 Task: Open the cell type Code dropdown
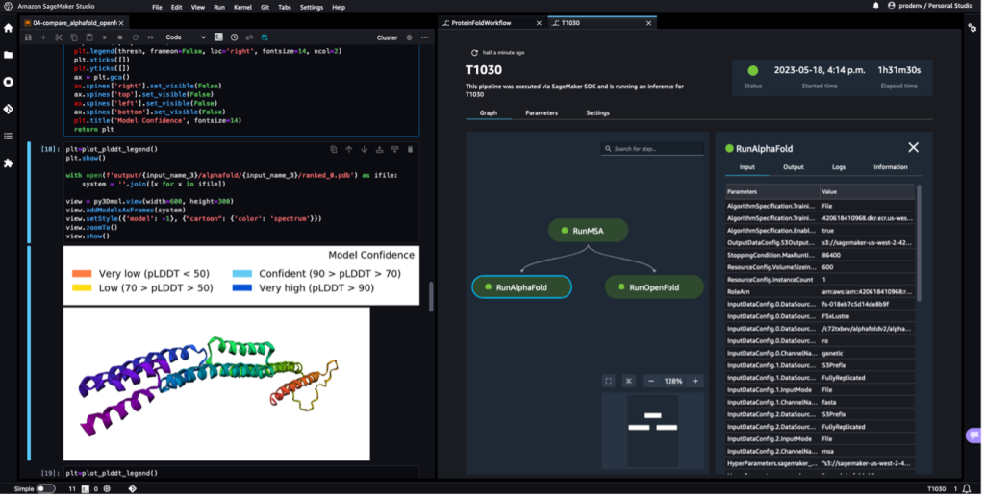point(186,37)
